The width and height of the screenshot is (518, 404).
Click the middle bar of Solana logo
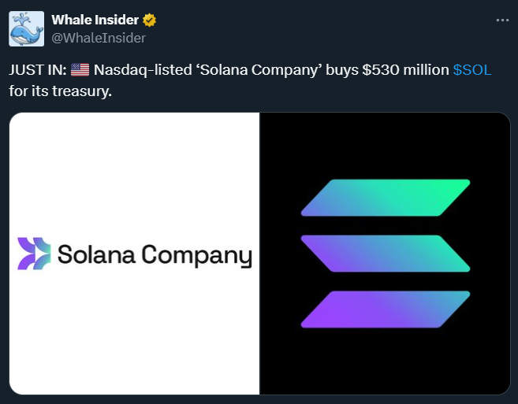385,253
